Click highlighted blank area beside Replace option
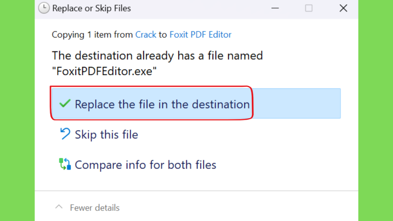This screenshot has width=393, height=221. click(x=297, y=104)
